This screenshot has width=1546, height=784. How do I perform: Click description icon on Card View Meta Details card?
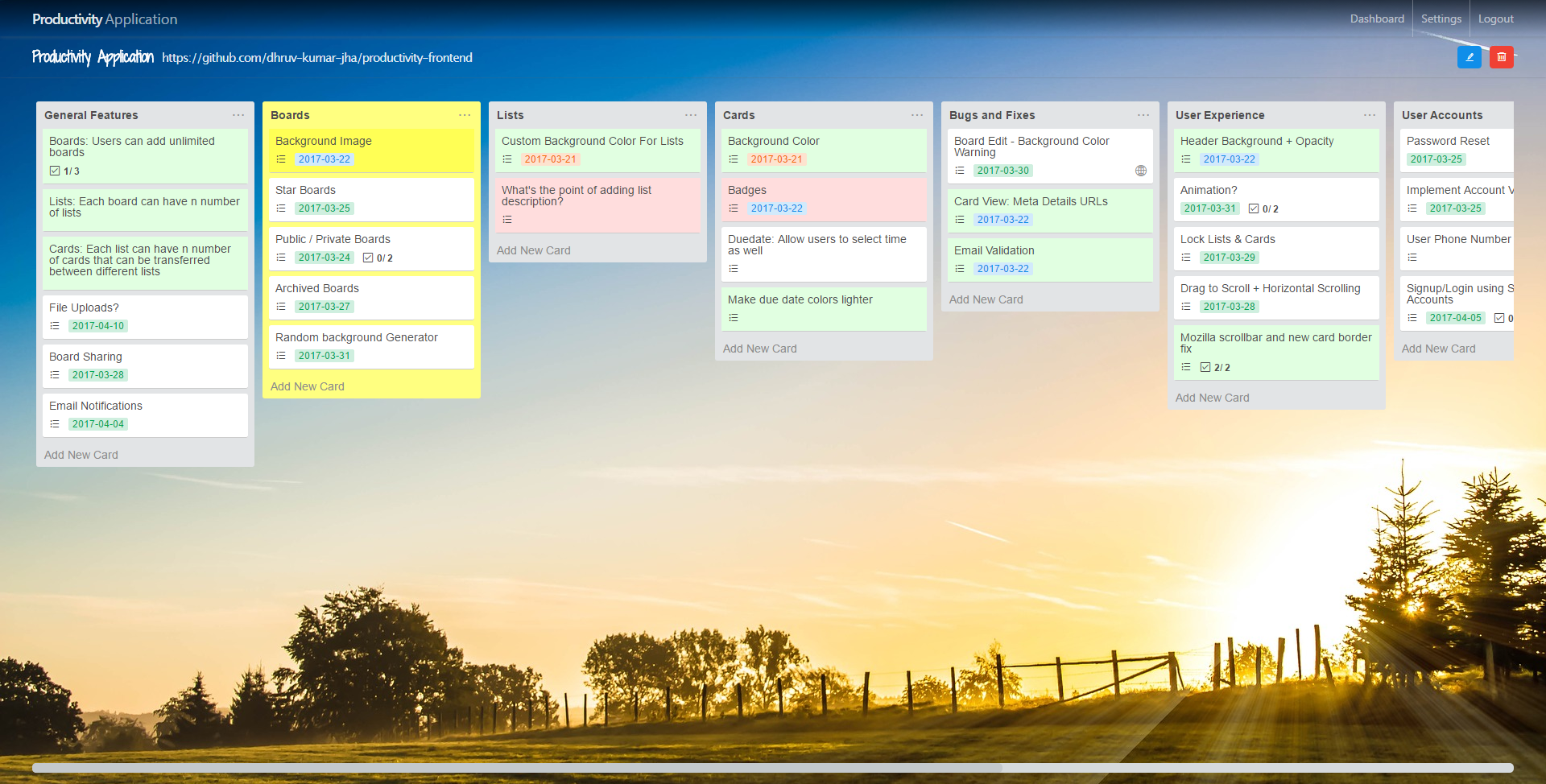pos(960,220)
